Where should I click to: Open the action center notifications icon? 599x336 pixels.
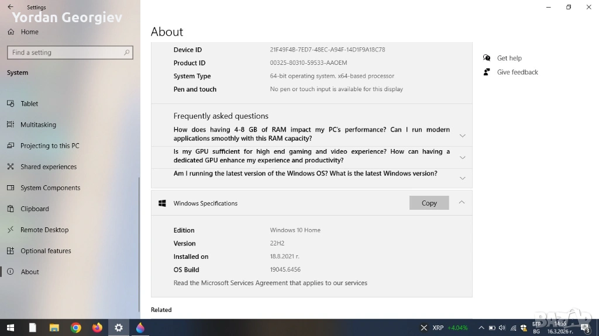584,328
